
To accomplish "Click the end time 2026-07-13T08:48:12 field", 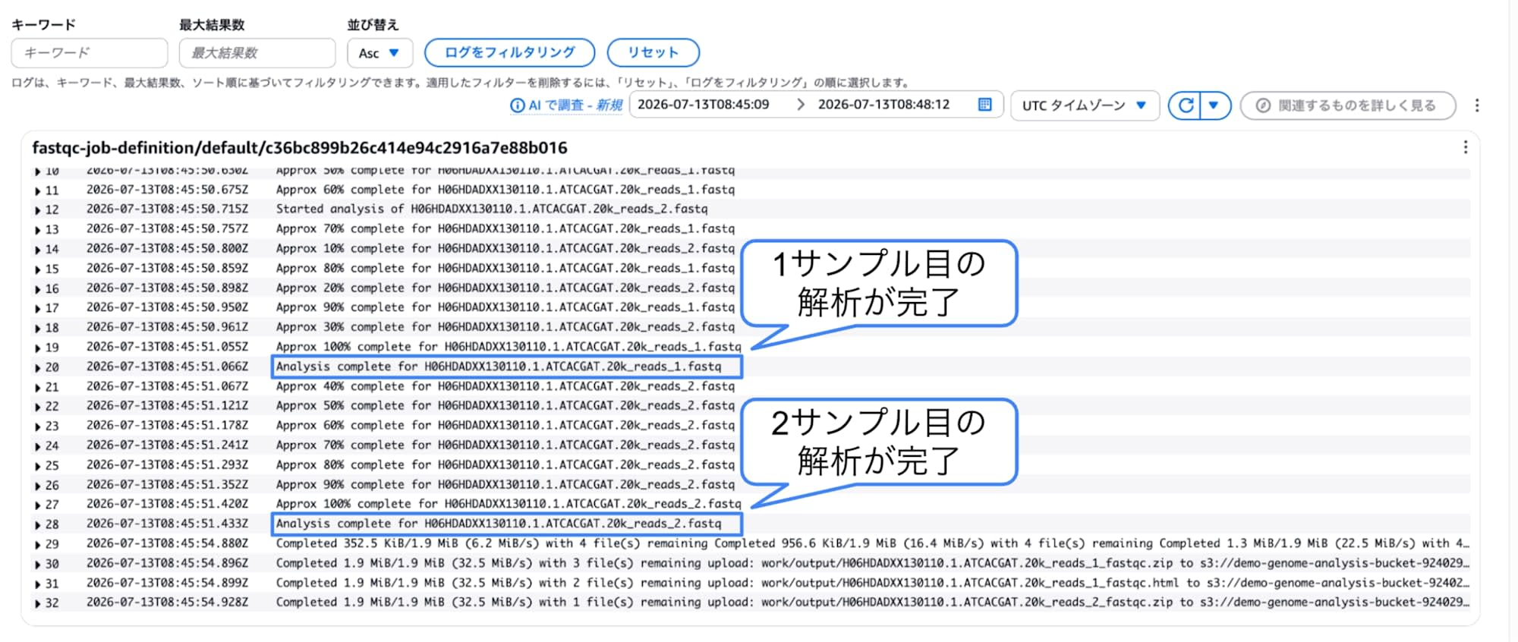I will point(883,105).
